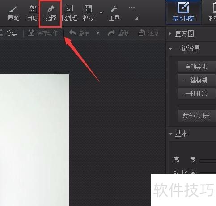Click the 抠图 cutout tool
Viewport: 216px width, 206px height.
[51, 13]
